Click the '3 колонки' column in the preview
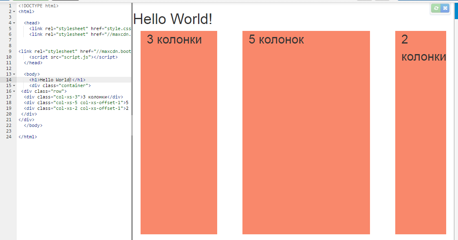The height and width of the screenshot is (240, 458). click(x=178, y=130)
